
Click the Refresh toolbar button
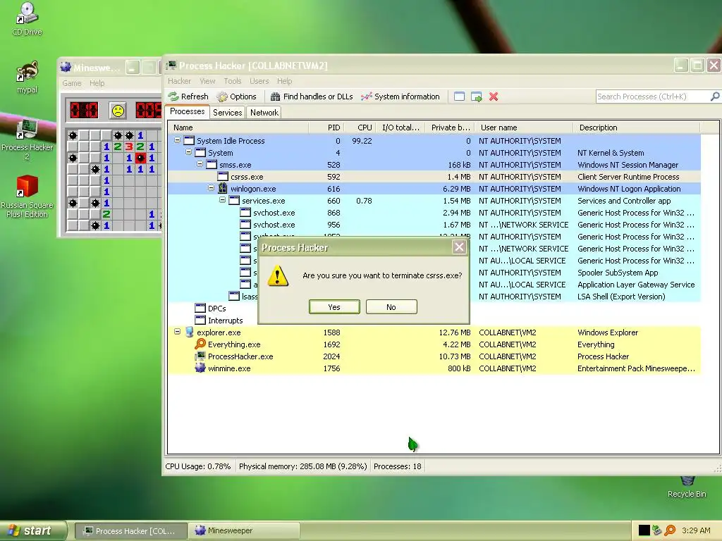coord(188,97)
